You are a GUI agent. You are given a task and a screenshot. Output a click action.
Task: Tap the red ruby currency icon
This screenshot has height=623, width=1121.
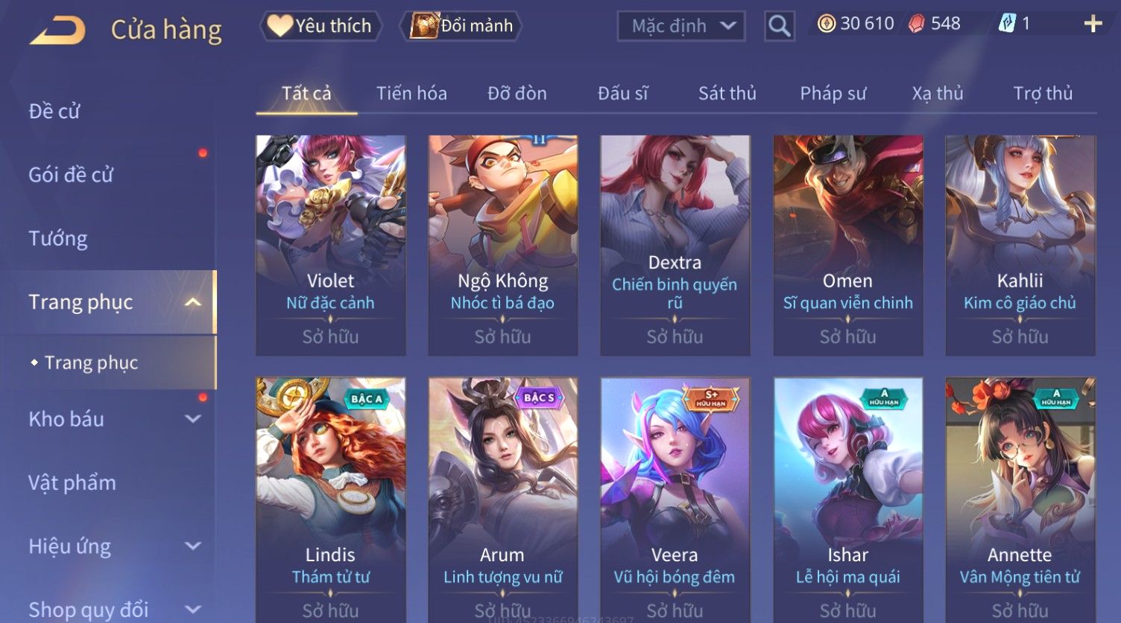click(916, 24)
